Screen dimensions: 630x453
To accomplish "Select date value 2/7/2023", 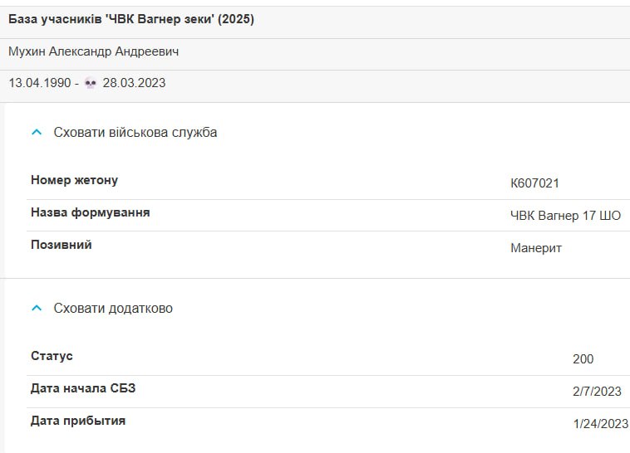I will (598, 392).
